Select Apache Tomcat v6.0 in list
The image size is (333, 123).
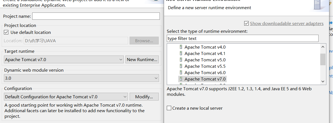pyautogui.click(x=205, y=73)
